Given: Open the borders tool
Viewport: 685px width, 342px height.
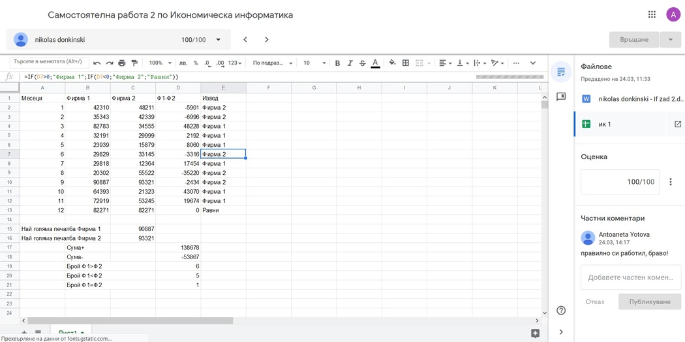Looking at the screenshot, I should [406, 63].
